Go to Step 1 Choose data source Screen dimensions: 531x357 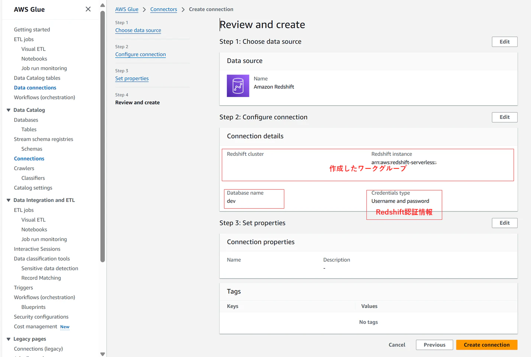coord(138,30)
